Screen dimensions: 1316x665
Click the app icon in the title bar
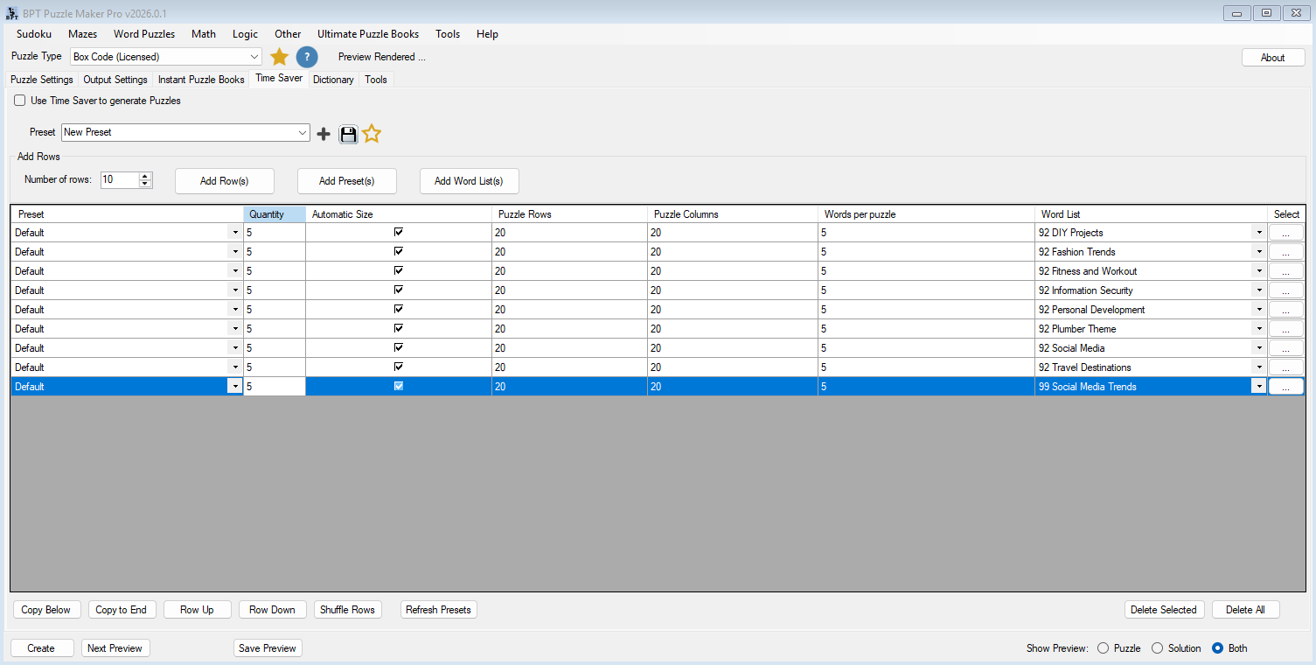(11, 13)
